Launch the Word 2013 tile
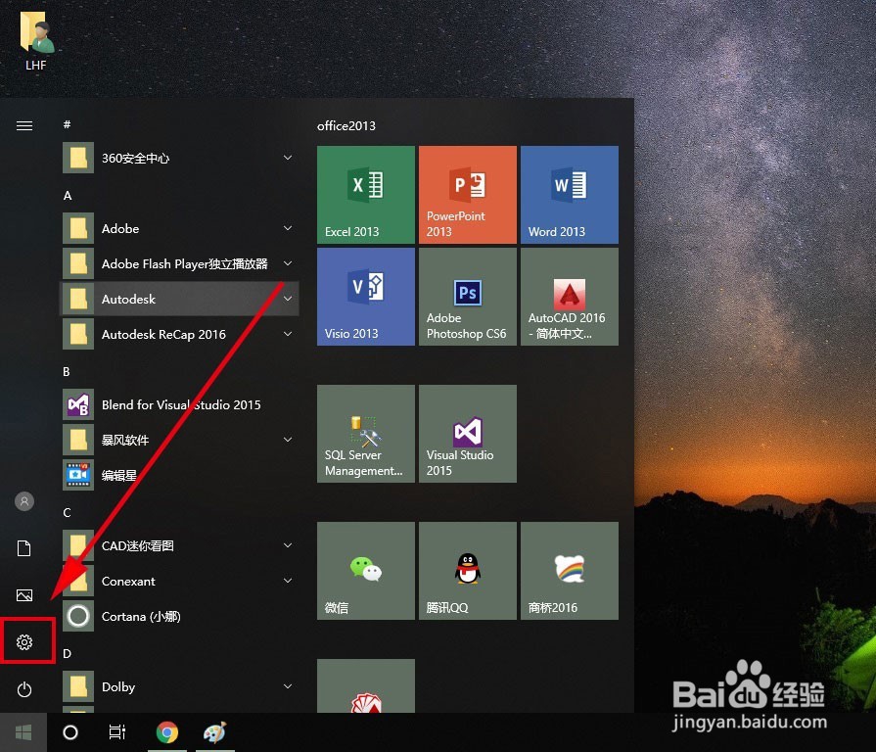This screenshot has height=752, width=876. [x=570, y=195]
